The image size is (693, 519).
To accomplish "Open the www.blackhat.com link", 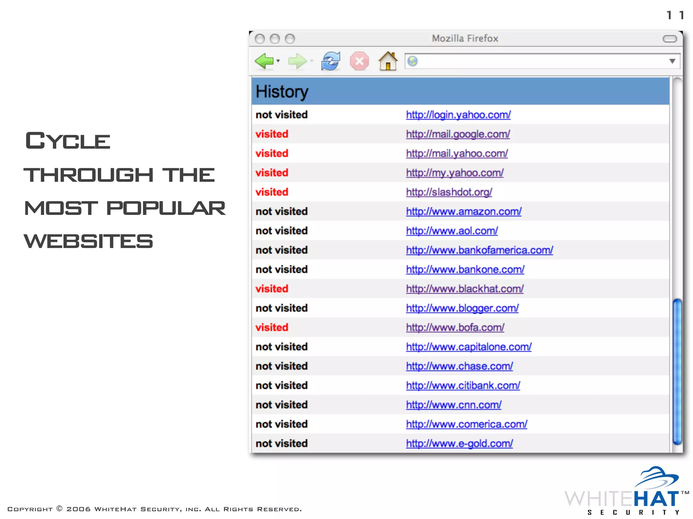I will (465, 289).
